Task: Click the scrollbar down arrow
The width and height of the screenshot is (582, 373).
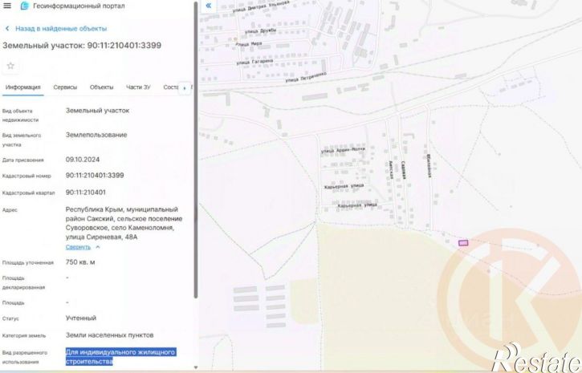Action: click(x=196, y=368)
